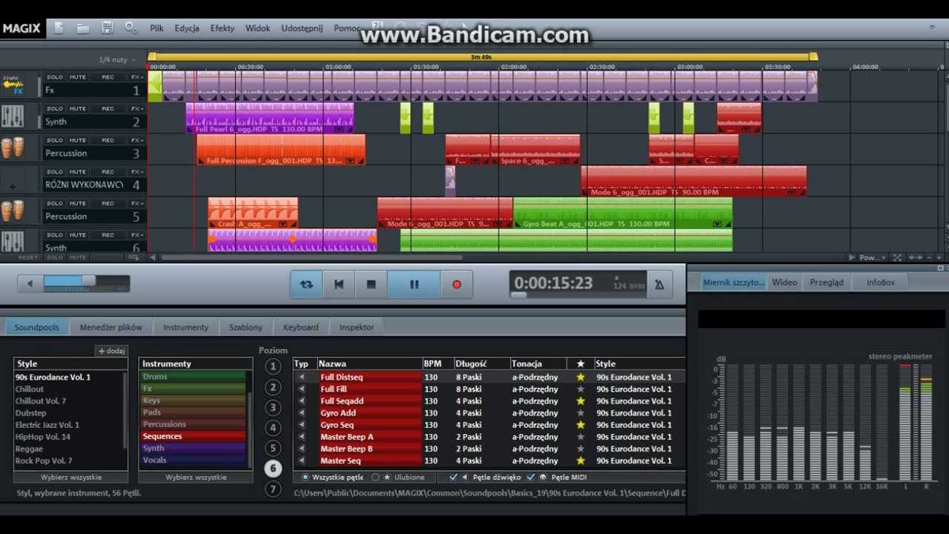Stop playback with the stop button
Viewport: 949px width, 534px height.
pyautogui.click(x=371, y=284)
